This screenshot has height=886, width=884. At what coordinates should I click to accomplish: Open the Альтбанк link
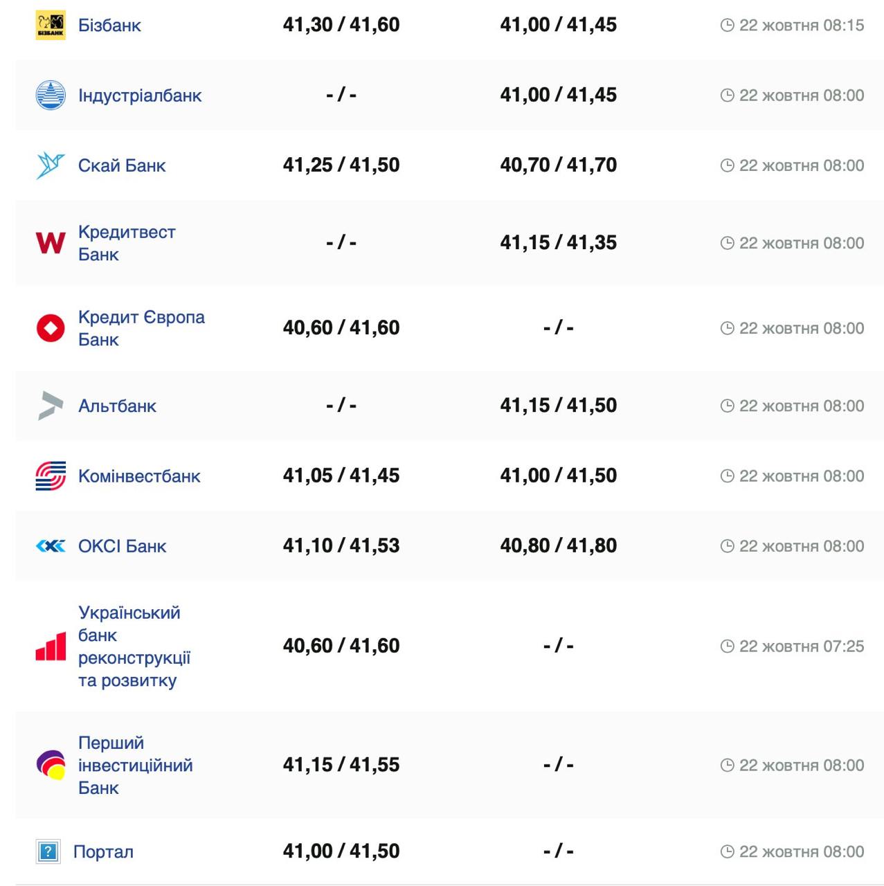[117, 406]
